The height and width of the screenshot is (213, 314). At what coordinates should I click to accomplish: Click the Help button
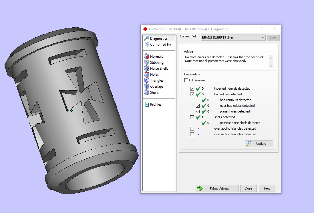coord(267,188)
